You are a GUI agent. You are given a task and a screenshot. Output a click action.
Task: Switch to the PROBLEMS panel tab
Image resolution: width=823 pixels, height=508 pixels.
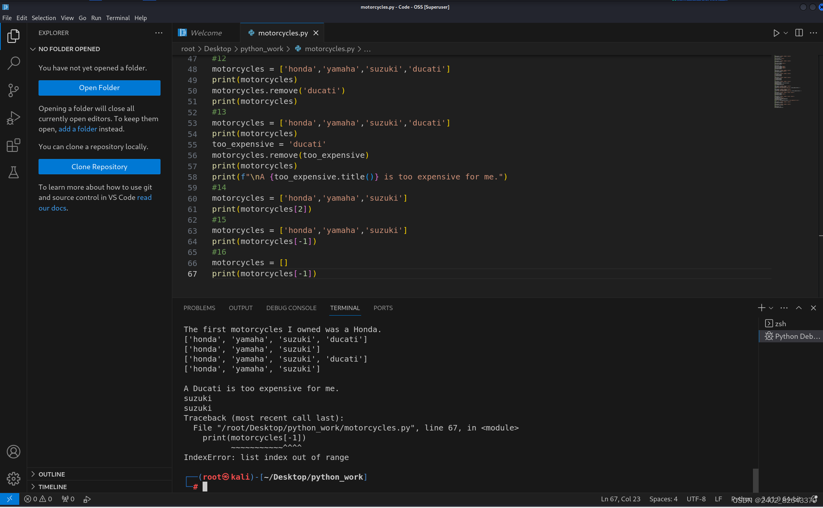(x=199, y=308)
